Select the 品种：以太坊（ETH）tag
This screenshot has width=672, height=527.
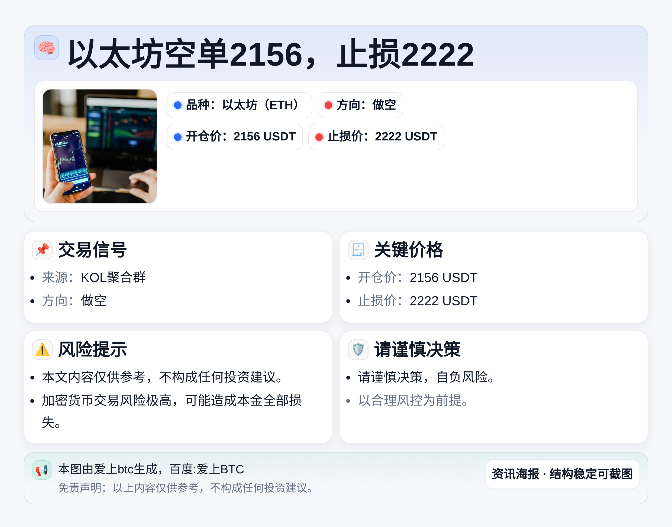[x=239, y=105]
